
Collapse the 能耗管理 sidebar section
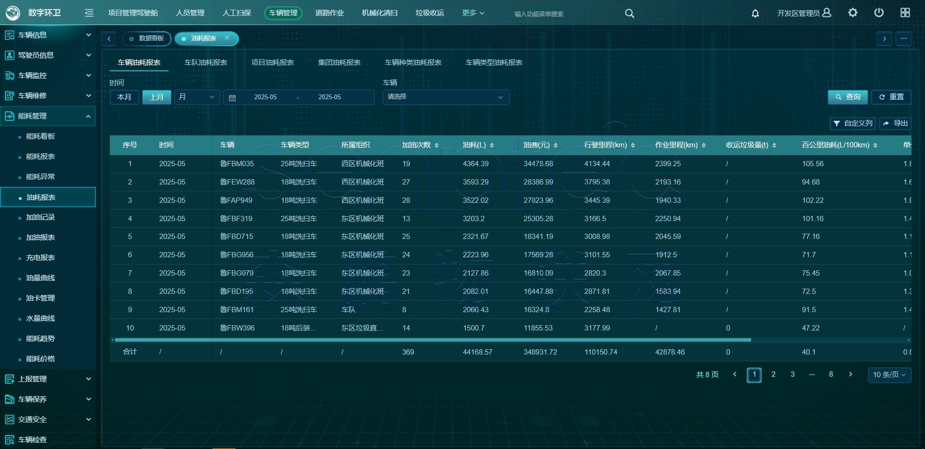point(88,116)
